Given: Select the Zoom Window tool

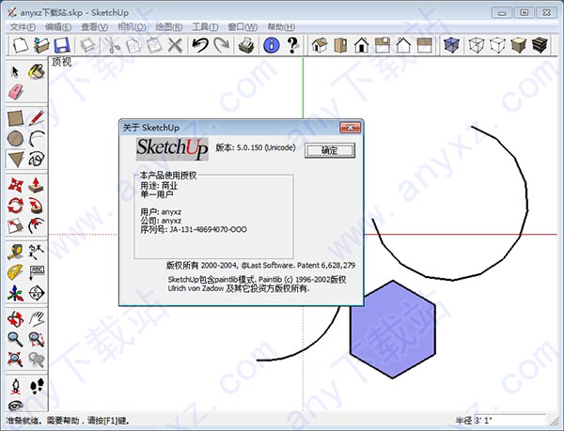Looking at the screenshot, I should coord(37,339).
